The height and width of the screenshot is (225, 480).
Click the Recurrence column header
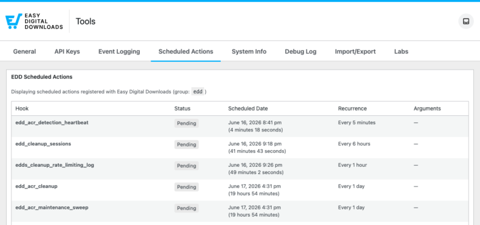352,109
